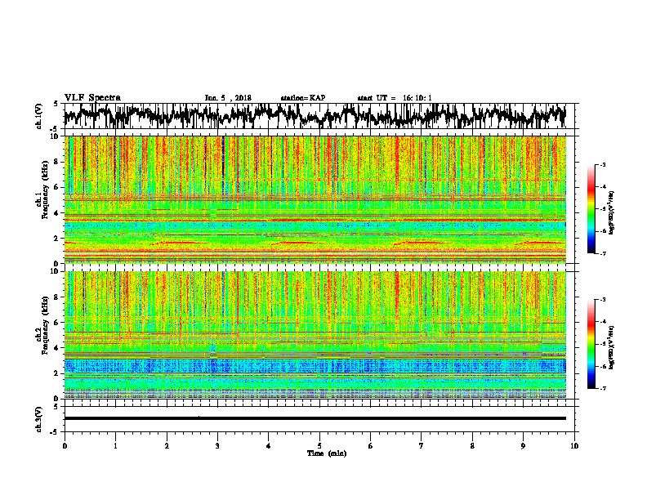Click the "10" kHz tick on ch.1 frequency axis
The image size is (647, 500).
tap(56, 137)
